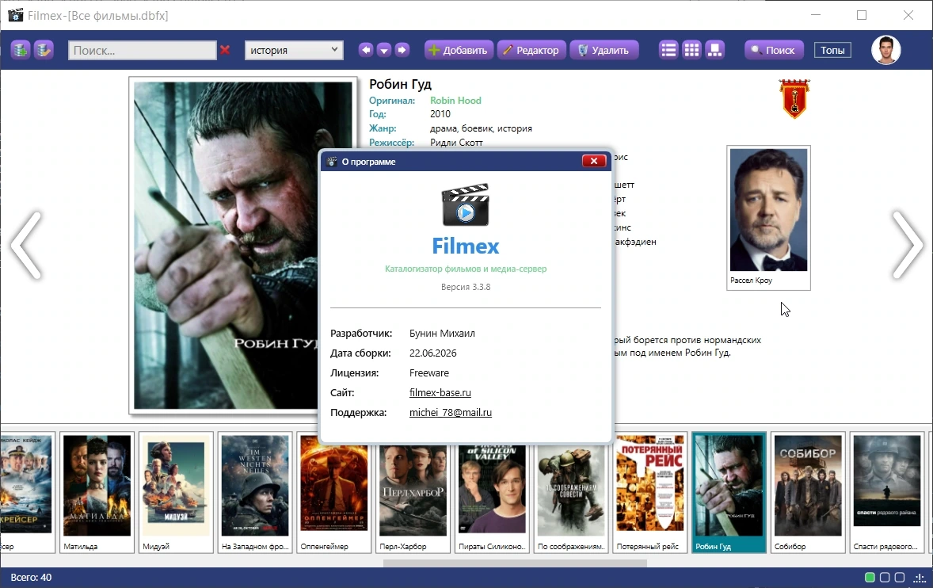Click the middle status bar square

coord(885,577)
